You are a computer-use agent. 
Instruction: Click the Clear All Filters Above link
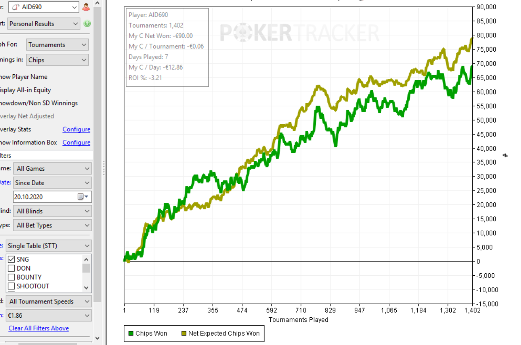(x=39, y=328)
